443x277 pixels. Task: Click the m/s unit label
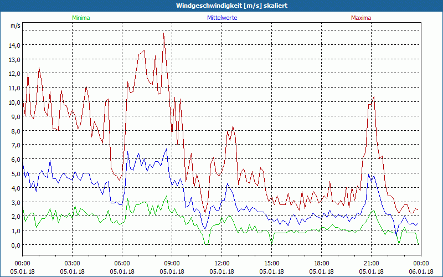pyautogui.click(x=16, y=25)
